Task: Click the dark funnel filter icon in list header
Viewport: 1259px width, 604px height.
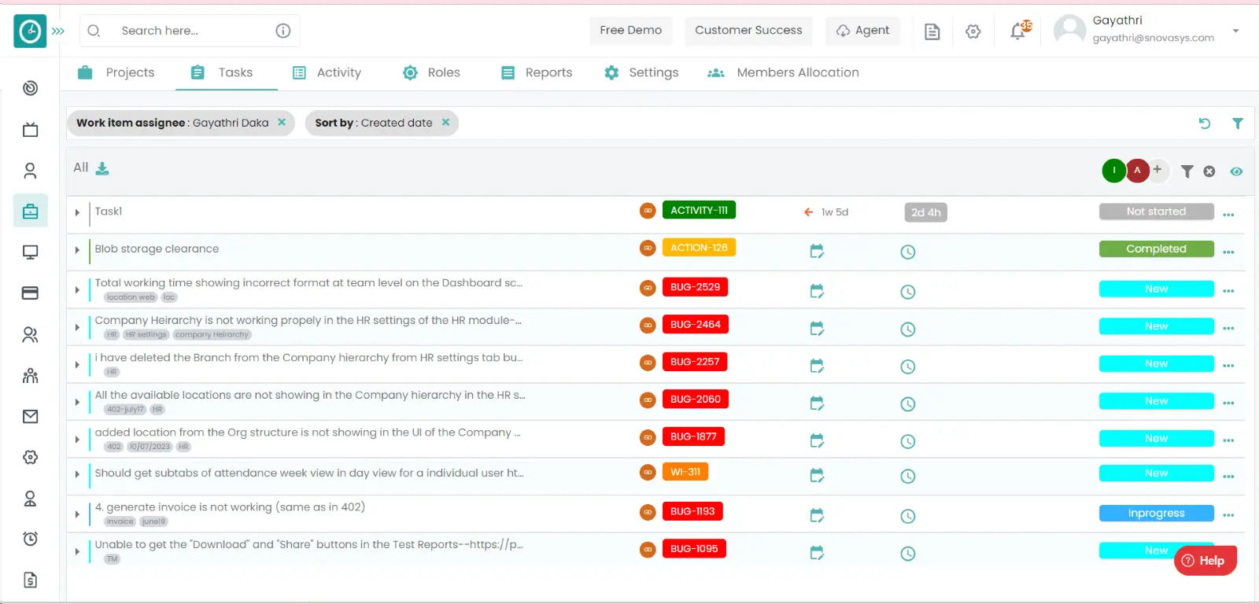Action: click(1187, 171)
